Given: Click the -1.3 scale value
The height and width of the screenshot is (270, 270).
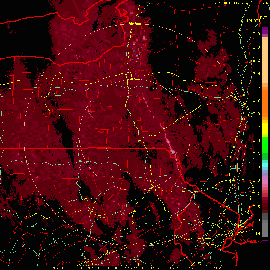Looking at the screenshot, I should (x=255, y=220).
